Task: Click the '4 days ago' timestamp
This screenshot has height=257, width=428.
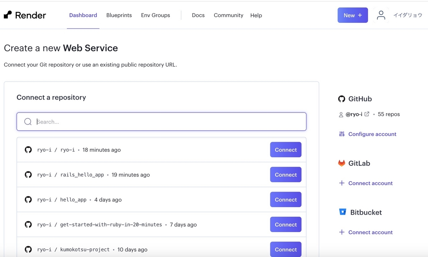Action: point(108,200)
